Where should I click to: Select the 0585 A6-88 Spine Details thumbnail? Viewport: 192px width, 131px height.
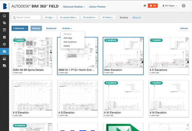32,53
